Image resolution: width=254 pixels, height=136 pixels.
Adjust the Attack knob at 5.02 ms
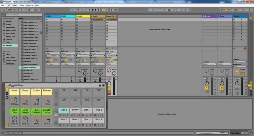15,100
